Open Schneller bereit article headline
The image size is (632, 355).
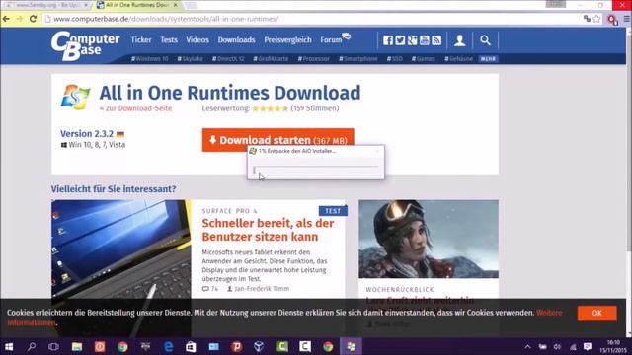(x=268, y=230)
